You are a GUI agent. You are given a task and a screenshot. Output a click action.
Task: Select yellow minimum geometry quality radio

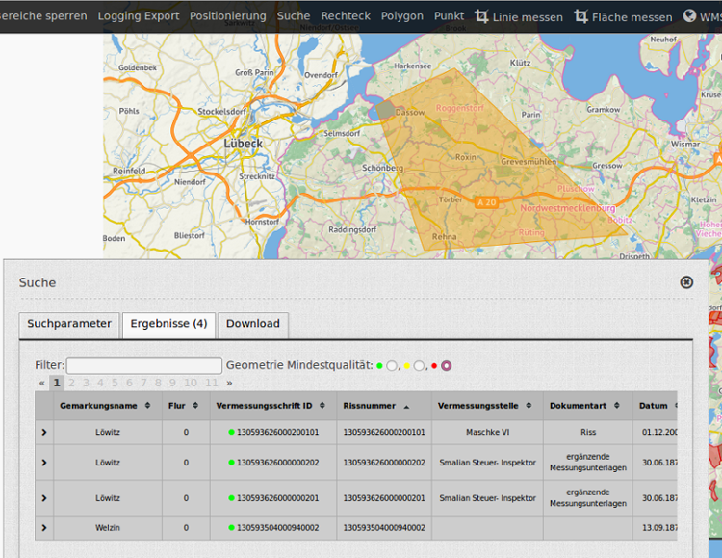click(419, 365)
